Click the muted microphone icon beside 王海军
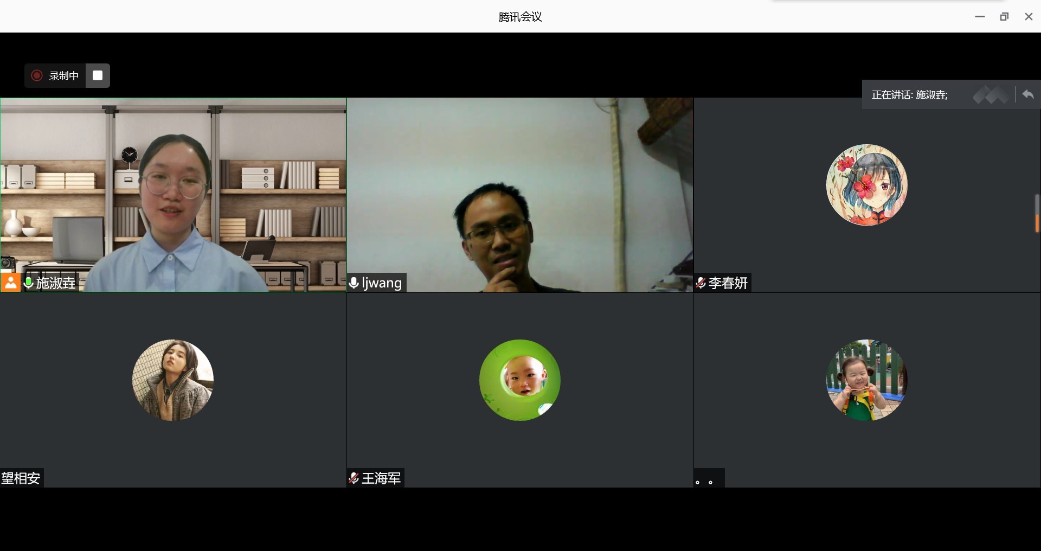 [x=354, y=478]
